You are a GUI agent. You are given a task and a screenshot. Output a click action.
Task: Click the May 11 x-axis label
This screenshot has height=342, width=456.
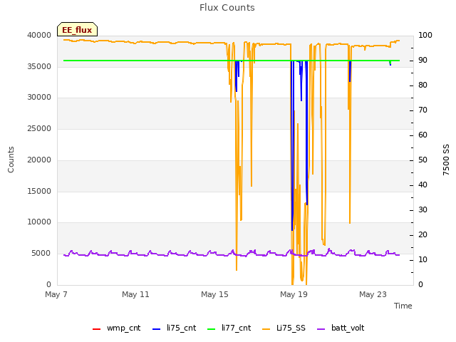pos(135,294)
